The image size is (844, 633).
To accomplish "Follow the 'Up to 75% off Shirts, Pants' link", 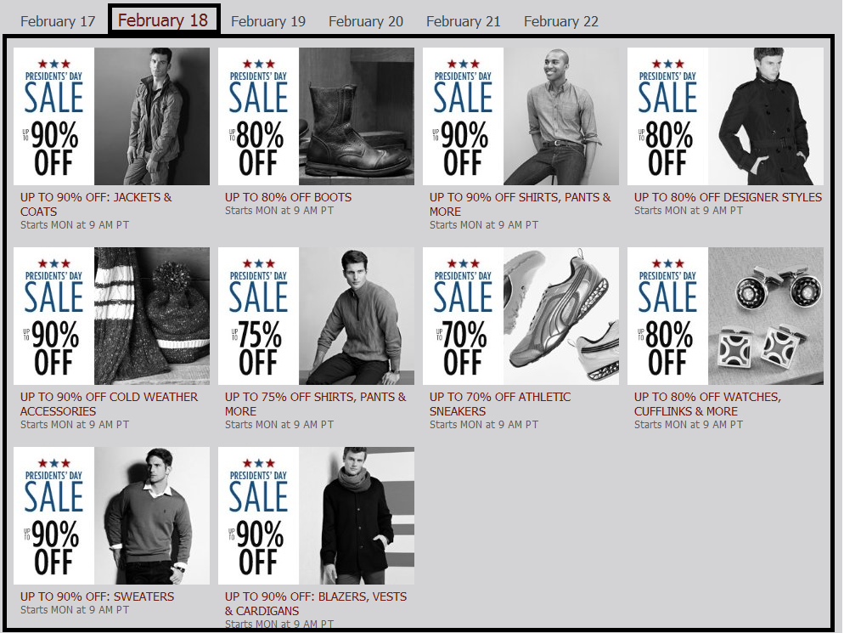I will (x=315, y=404).
